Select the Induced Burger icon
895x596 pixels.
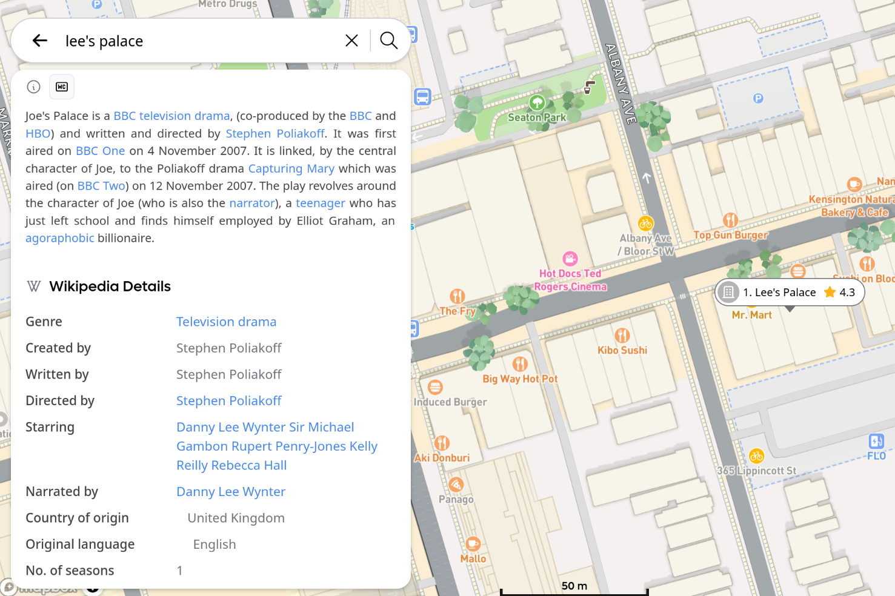pos(435,387)
